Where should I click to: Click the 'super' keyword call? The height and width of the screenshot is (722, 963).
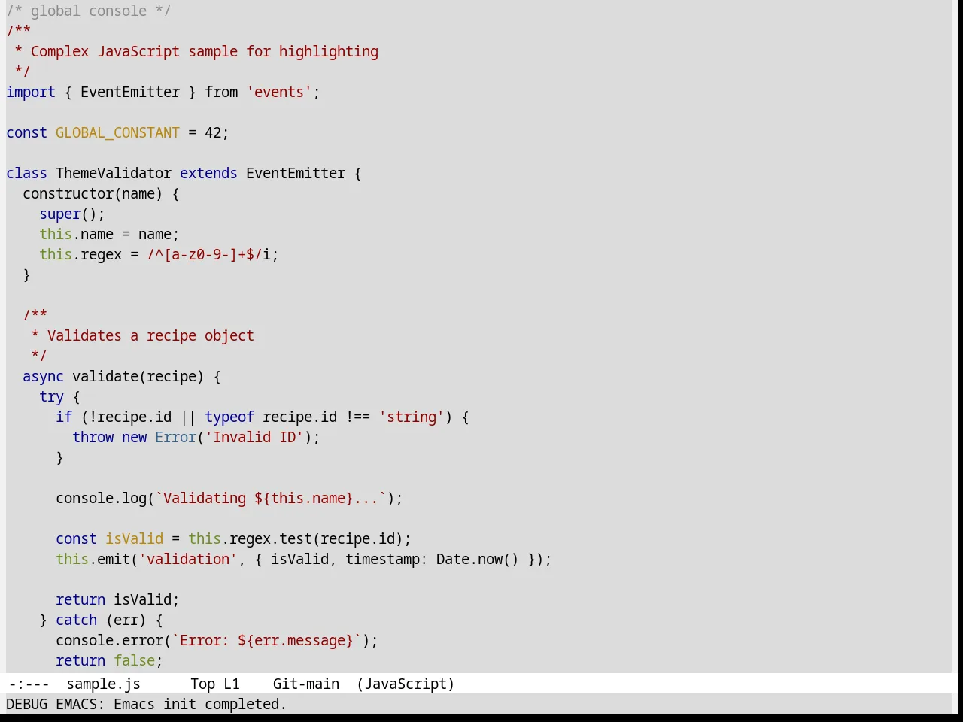60,214
